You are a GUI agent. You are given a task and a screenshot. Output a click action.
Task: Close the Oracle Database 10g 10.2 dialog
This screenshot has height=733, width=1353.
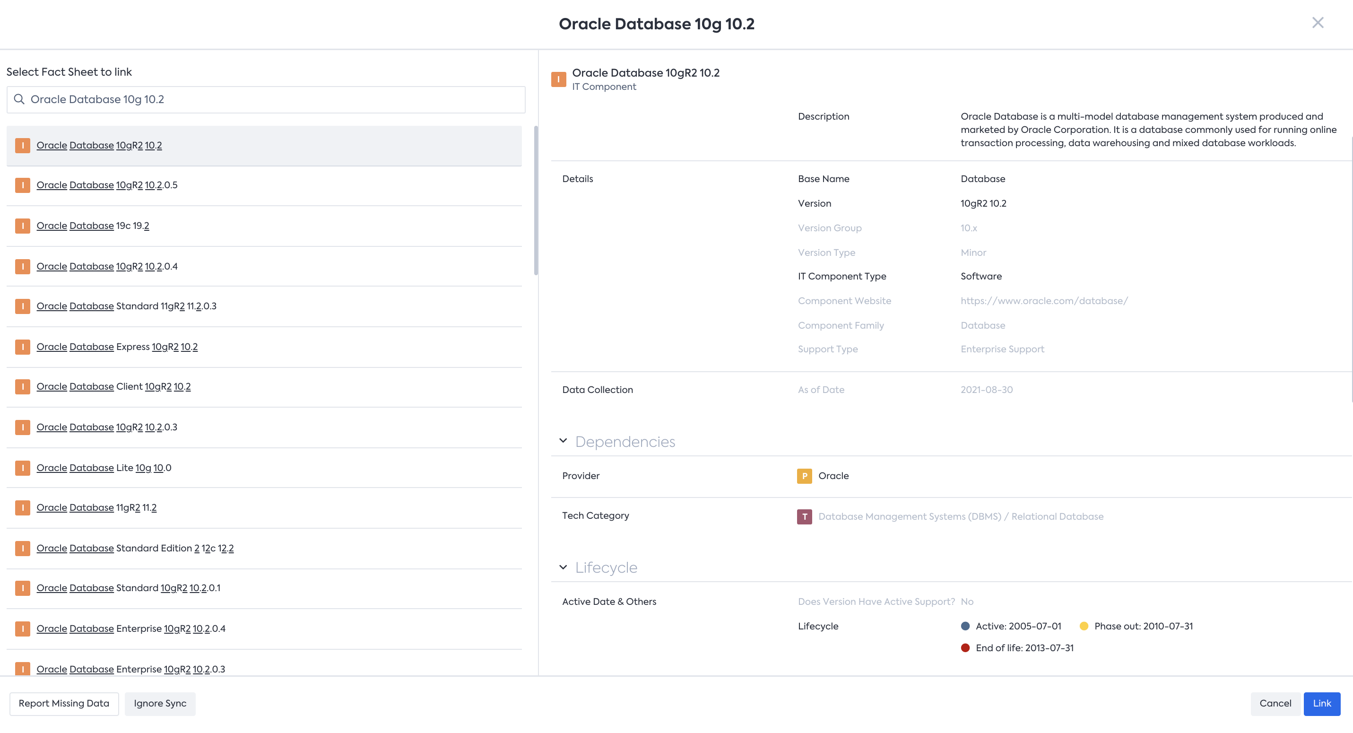pyautogui.click(x=1317, y=23)
